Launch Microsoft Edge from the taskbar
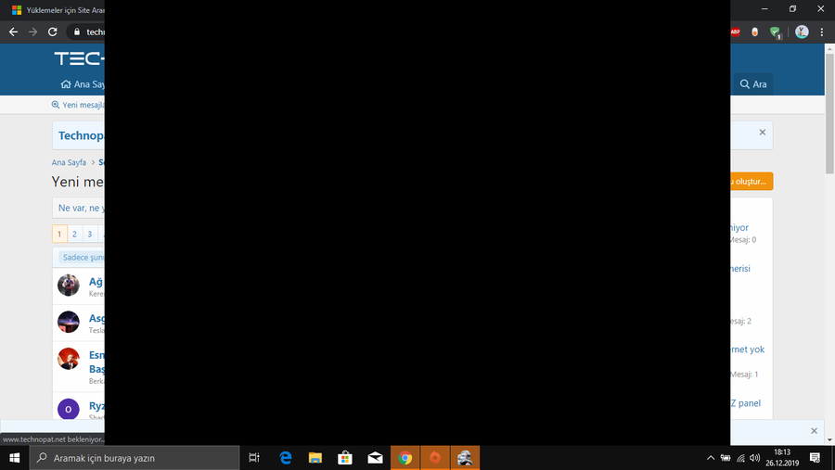The width and height of the screenshot is (835, 470). coord(286,458)
